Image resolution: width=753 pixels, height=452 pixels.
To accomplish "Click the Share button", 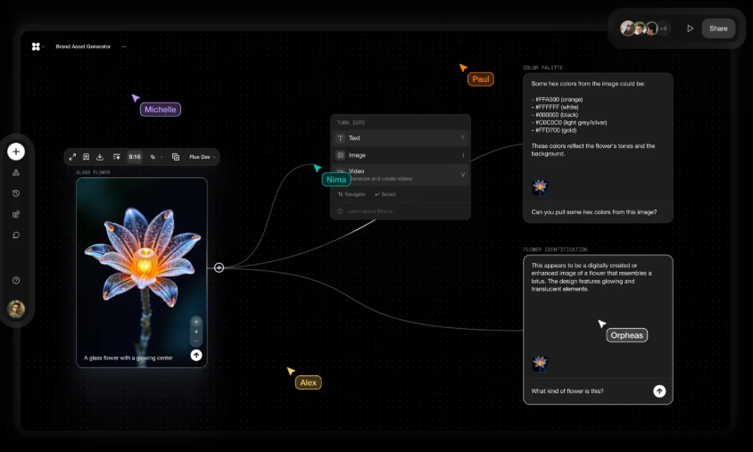I will [x=718, y=29].
